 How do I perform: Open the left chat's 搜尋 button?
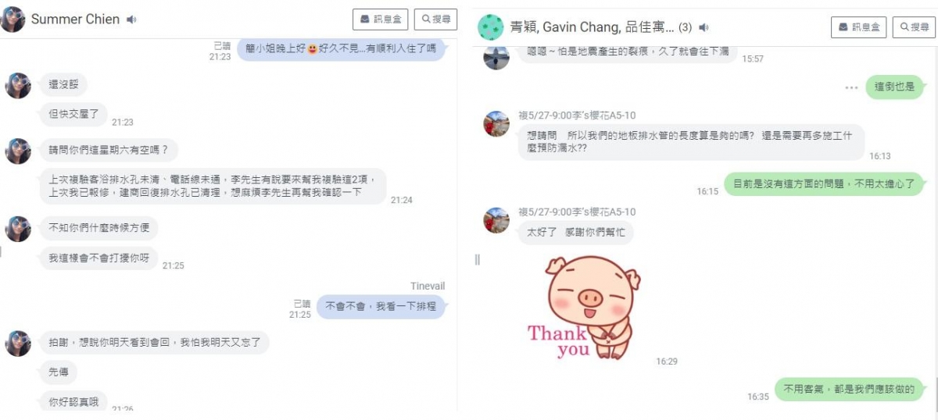click(435, 20)
